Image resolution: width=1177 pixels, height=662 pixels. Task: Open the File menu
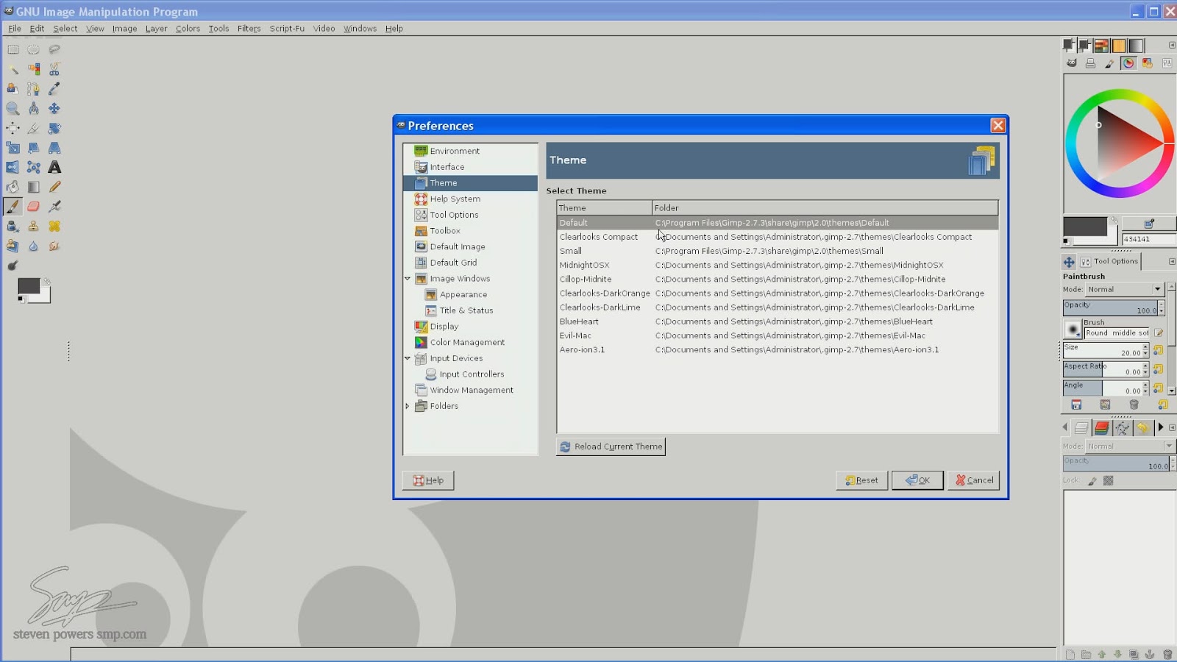click(15, 29)
